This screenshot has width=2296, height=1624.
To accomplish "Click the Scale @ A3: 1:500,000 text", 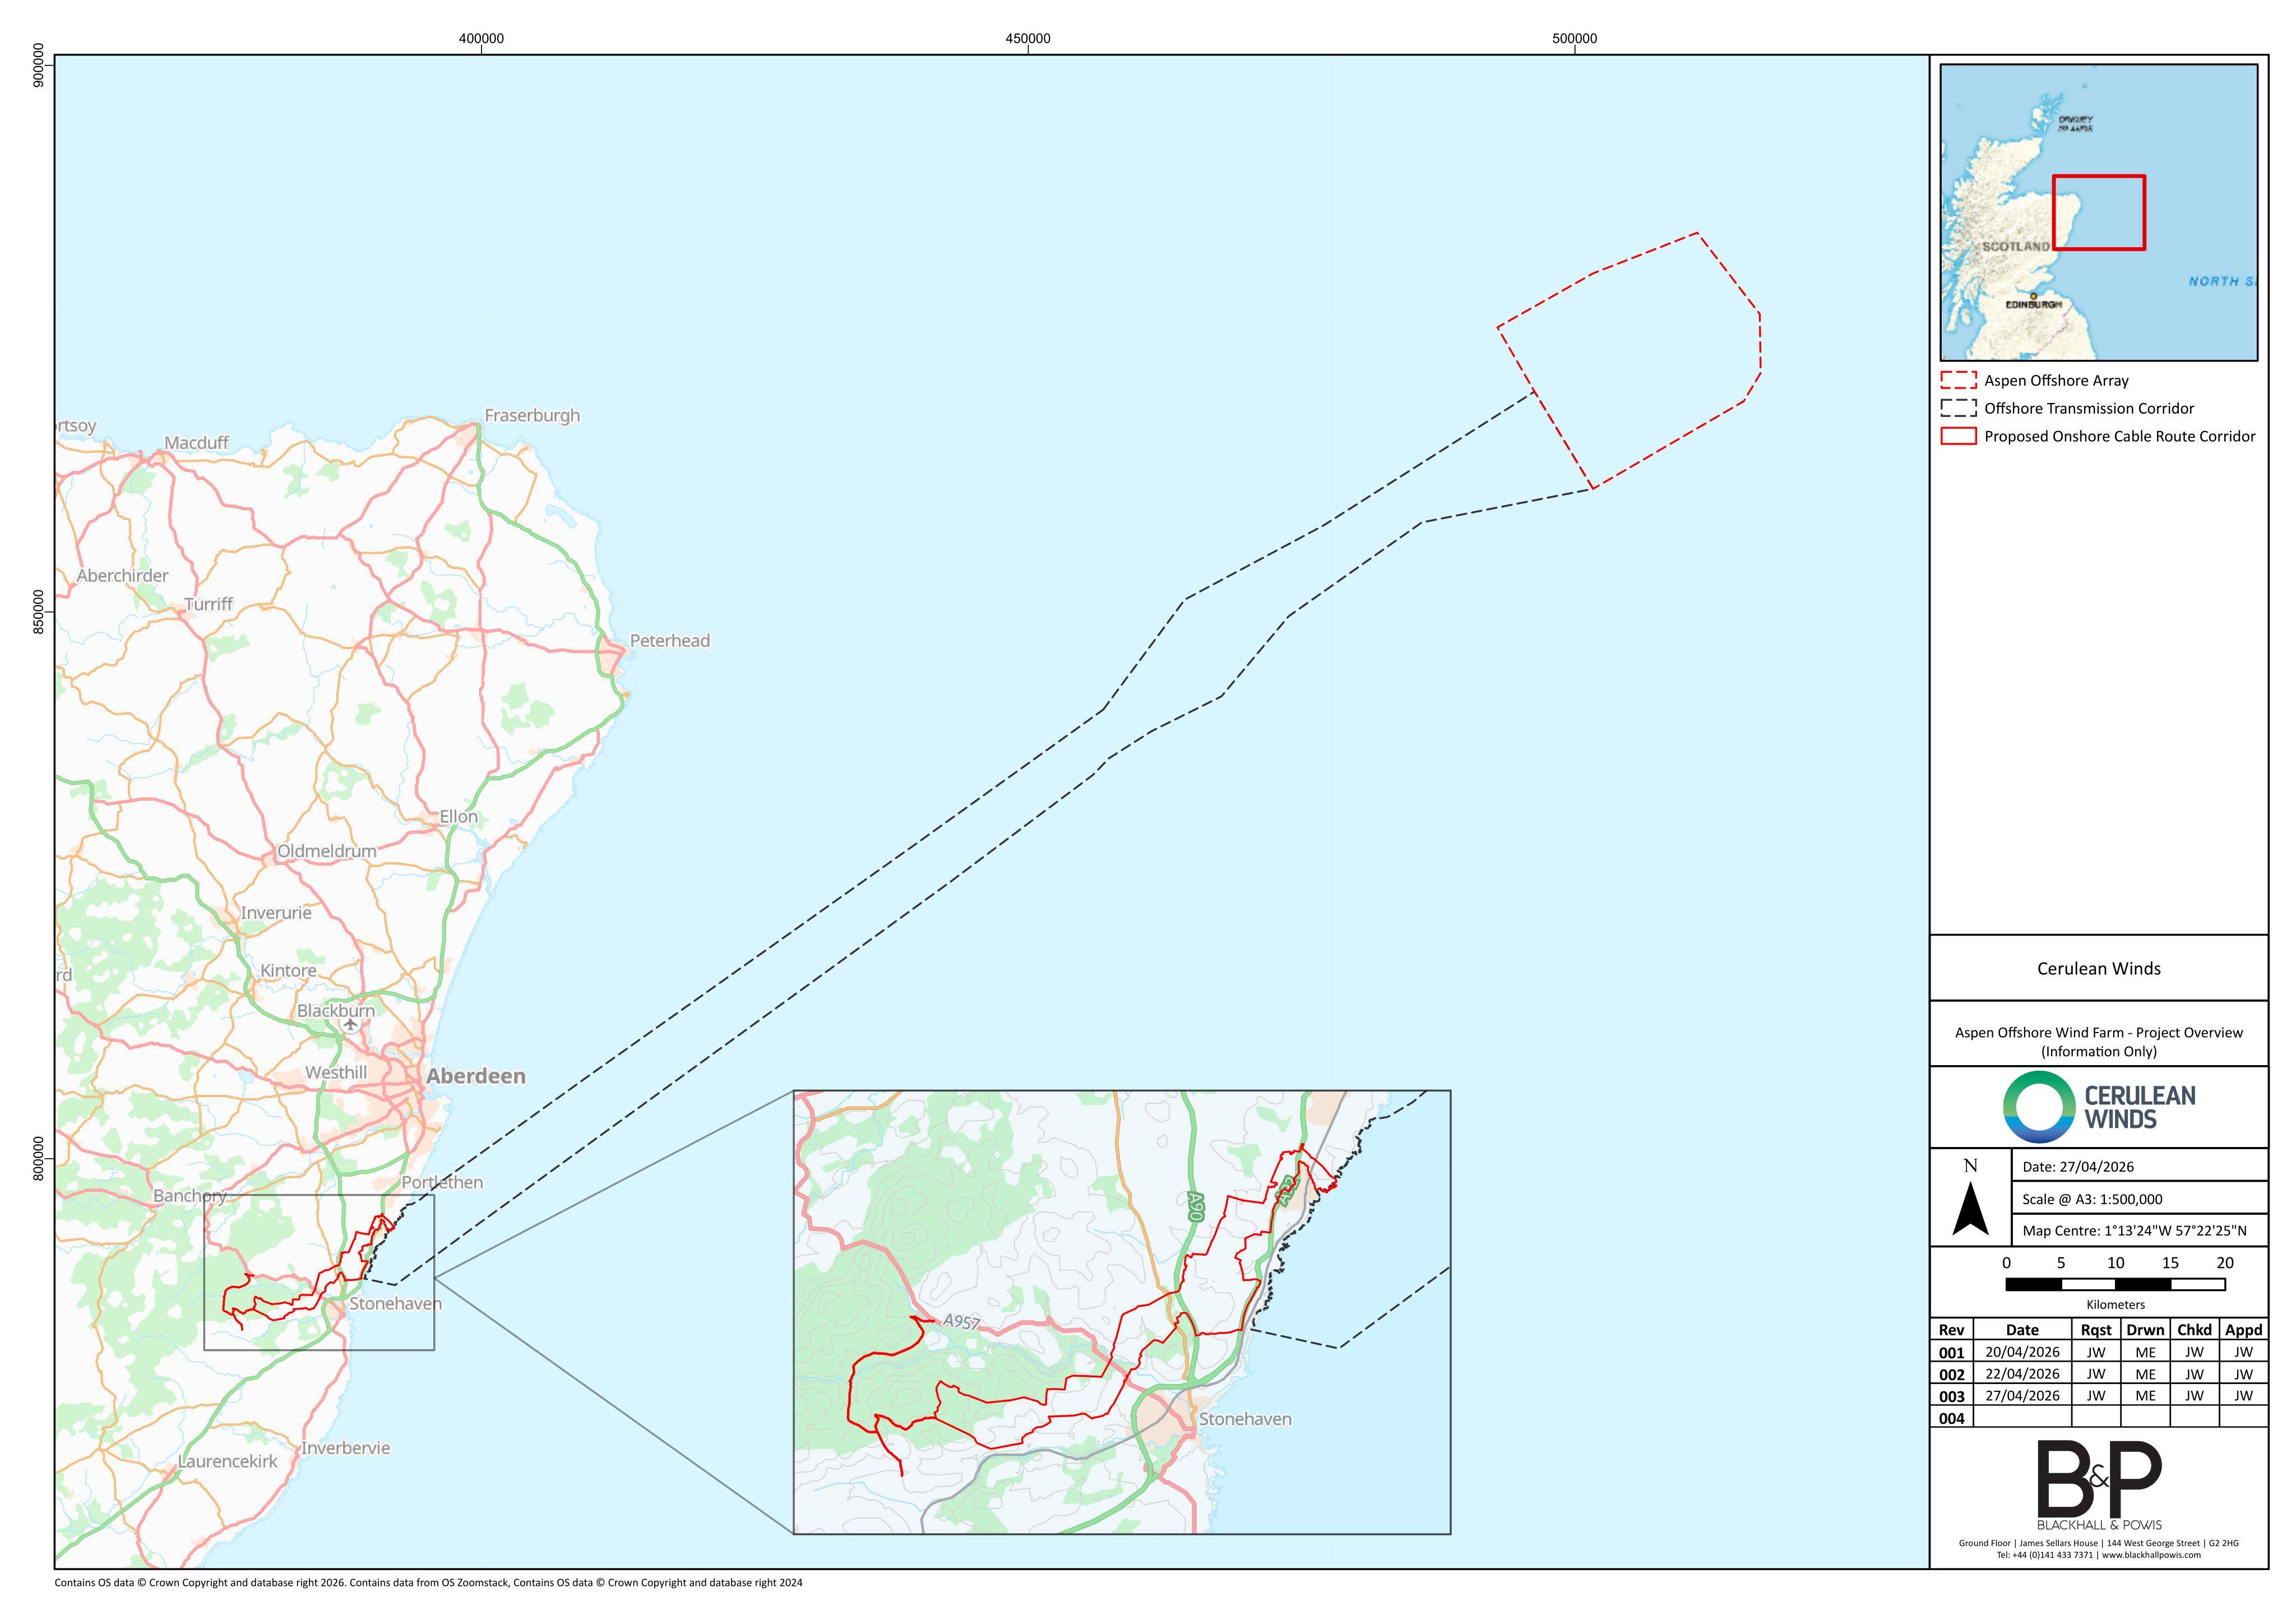I will pyautogui.click(x=2092, y=1199).
